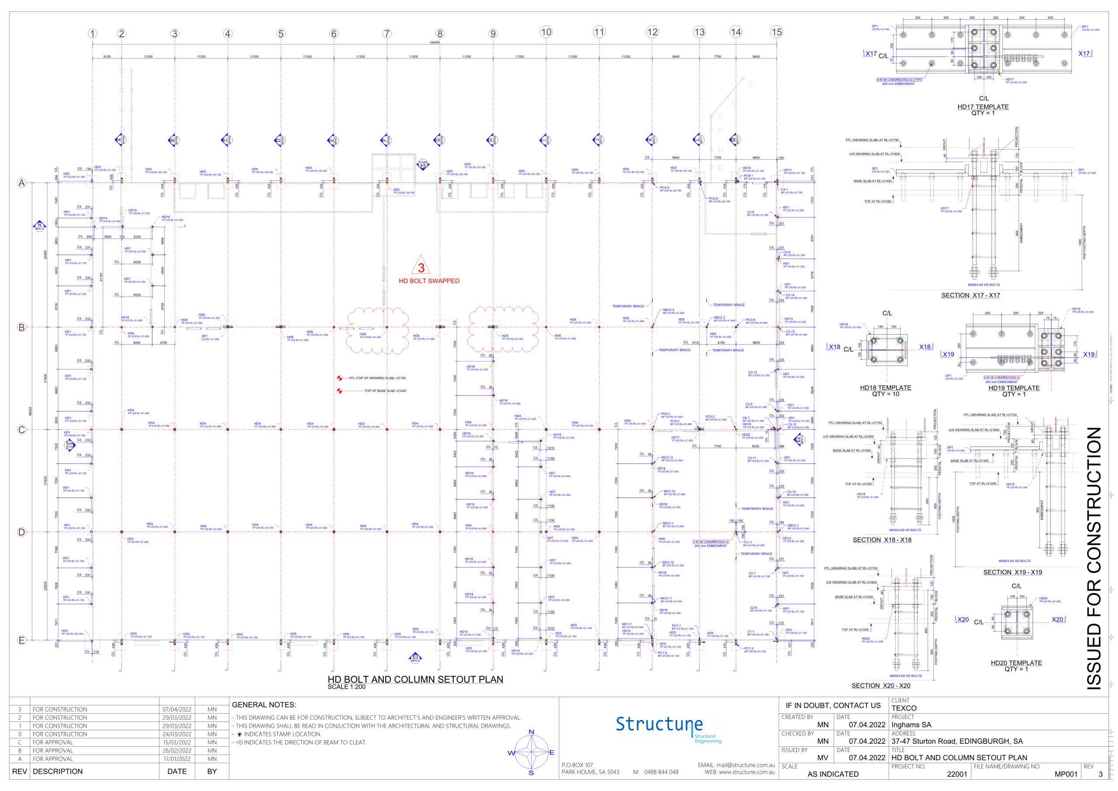Click the 'HD BOLT SWAPPED' revision note
This screenshot has height=791, width=1118.
429,281
